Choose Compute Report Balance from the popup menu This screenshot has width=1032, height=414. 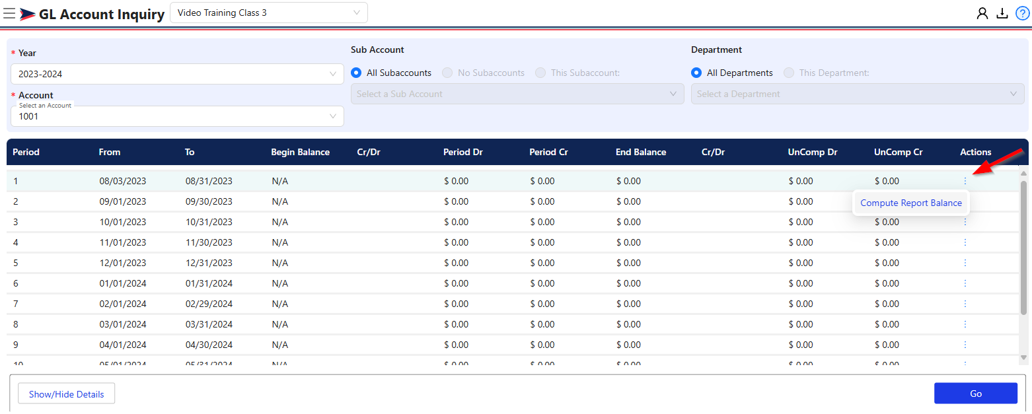pos(911,203)
